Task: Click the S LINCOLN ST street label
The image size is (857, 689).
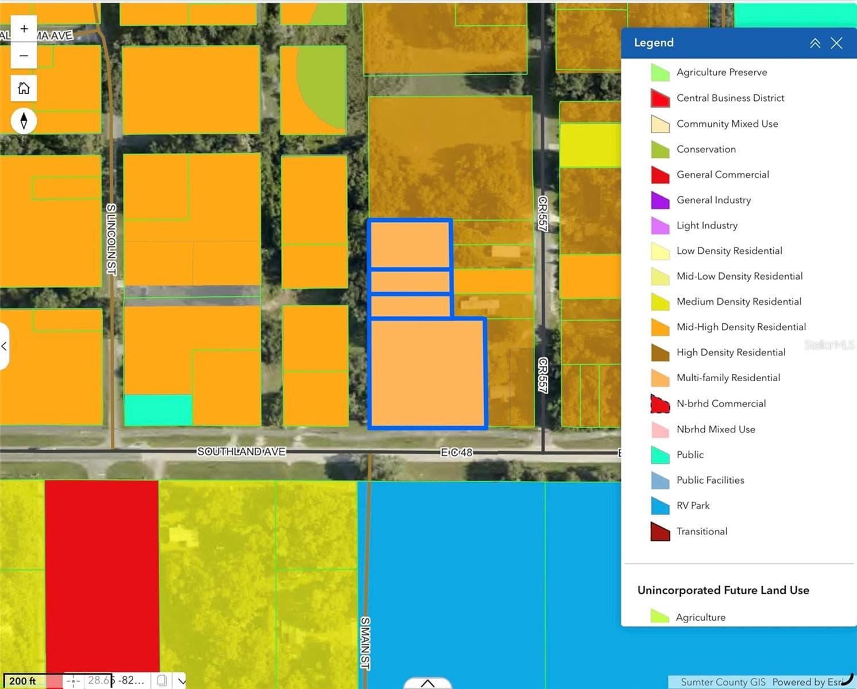Action: [x=111, y=239]
